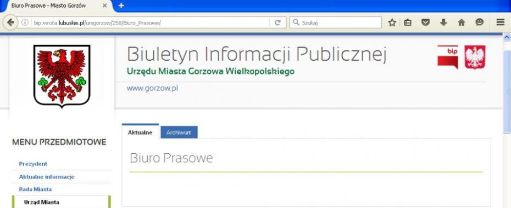Click the magnifier icon in the search box
The image size is (511, 208).
tap(296, 22)
